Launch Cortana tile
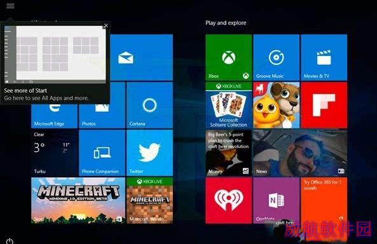The height and width of the screenshot is (244, 377). [x=149, y=105]
